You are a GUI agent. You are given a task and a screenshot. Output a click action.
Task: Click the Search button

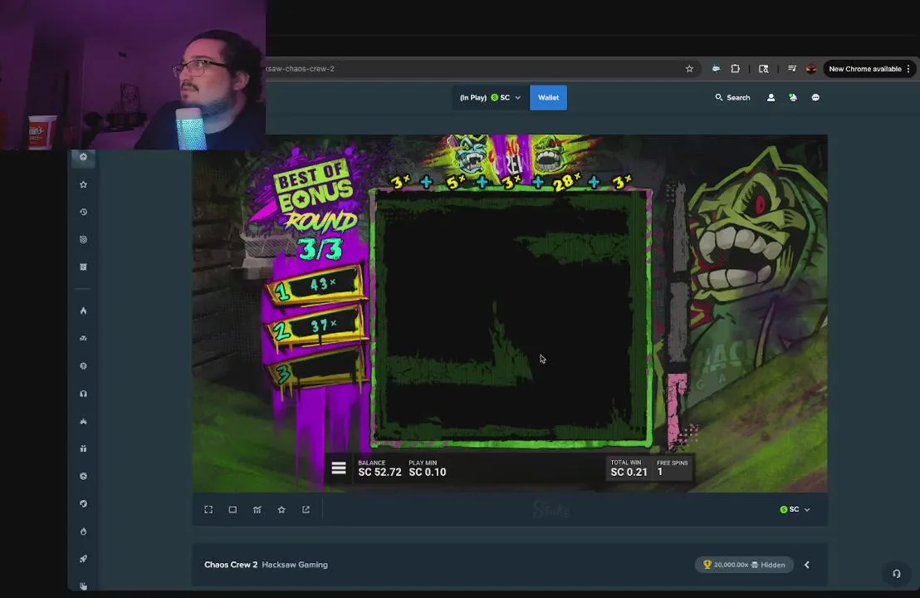click(x=732, y=97)
